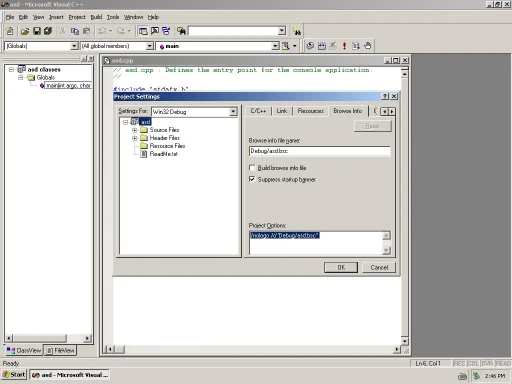Screen dimensions: 512x384
Task: Collapse the asd project node
Action: tap(125, 122)
